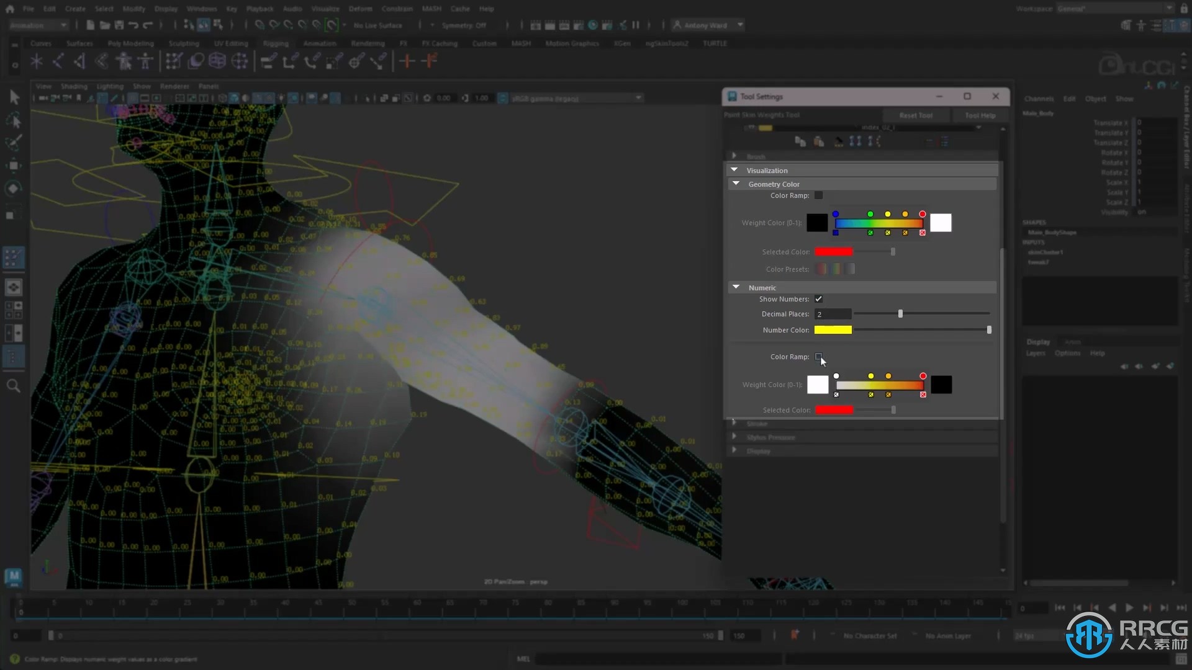The height and width of the screenshot is (670, 1192).
Task: Expand the Stroke section panel
Action: tap(734, 423)
